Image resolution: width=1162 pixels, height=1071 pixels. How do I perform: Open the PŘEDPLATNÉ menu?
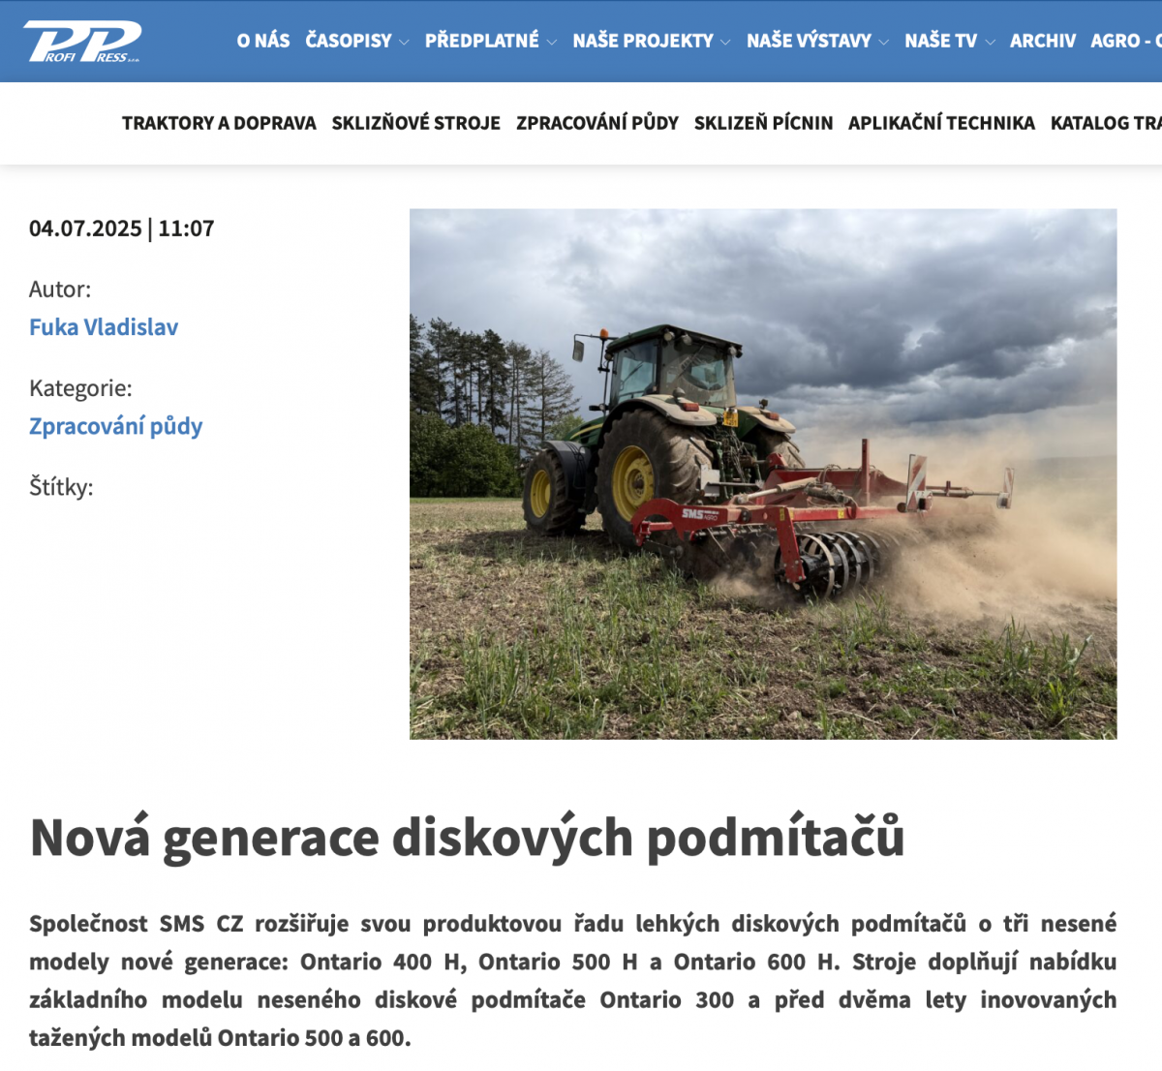(x=482, y=41)
